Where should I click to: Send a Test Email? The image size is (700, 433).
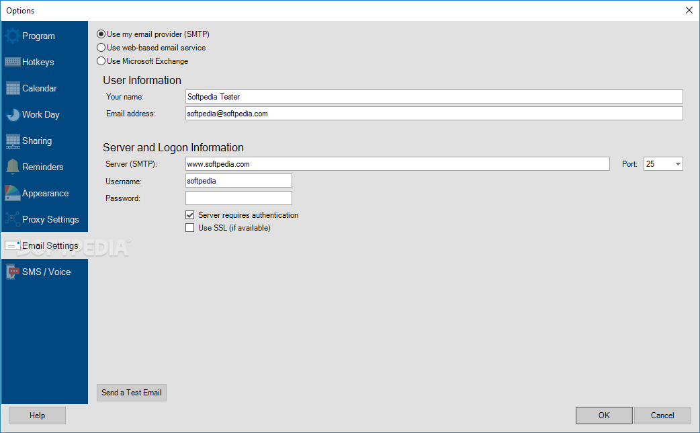tap(131, 393)
